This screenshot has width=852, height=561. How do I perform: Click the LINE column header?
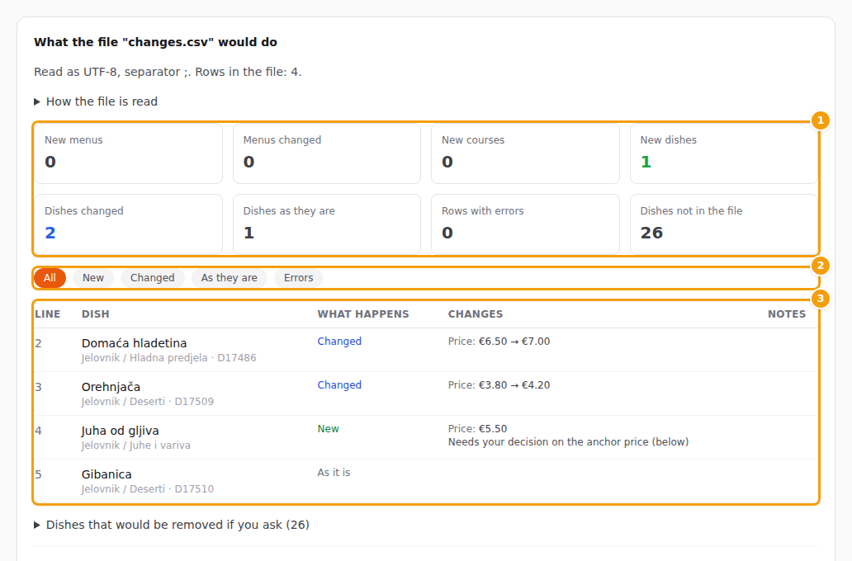[x=48, y=313]
